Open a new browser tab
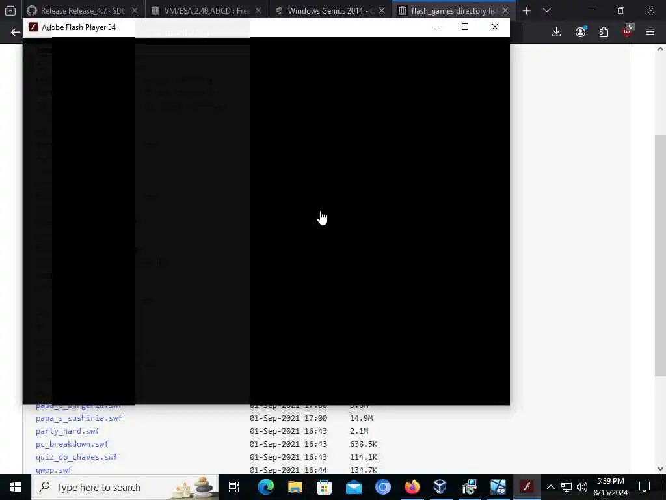 (x=527, y=10)
